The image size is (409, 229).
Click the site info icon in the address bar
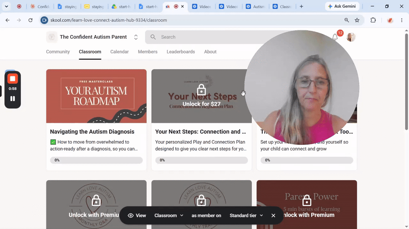(44, 20)
